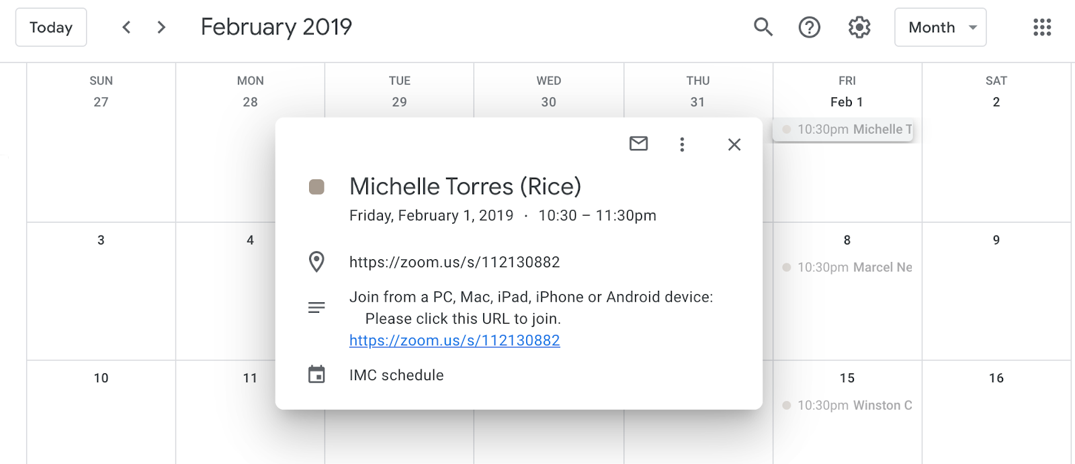Open the zoom.us join link

tap(454, 340)
